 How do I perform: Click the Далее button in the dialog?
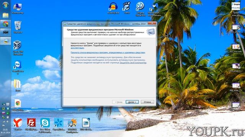[x=132, y=102]
